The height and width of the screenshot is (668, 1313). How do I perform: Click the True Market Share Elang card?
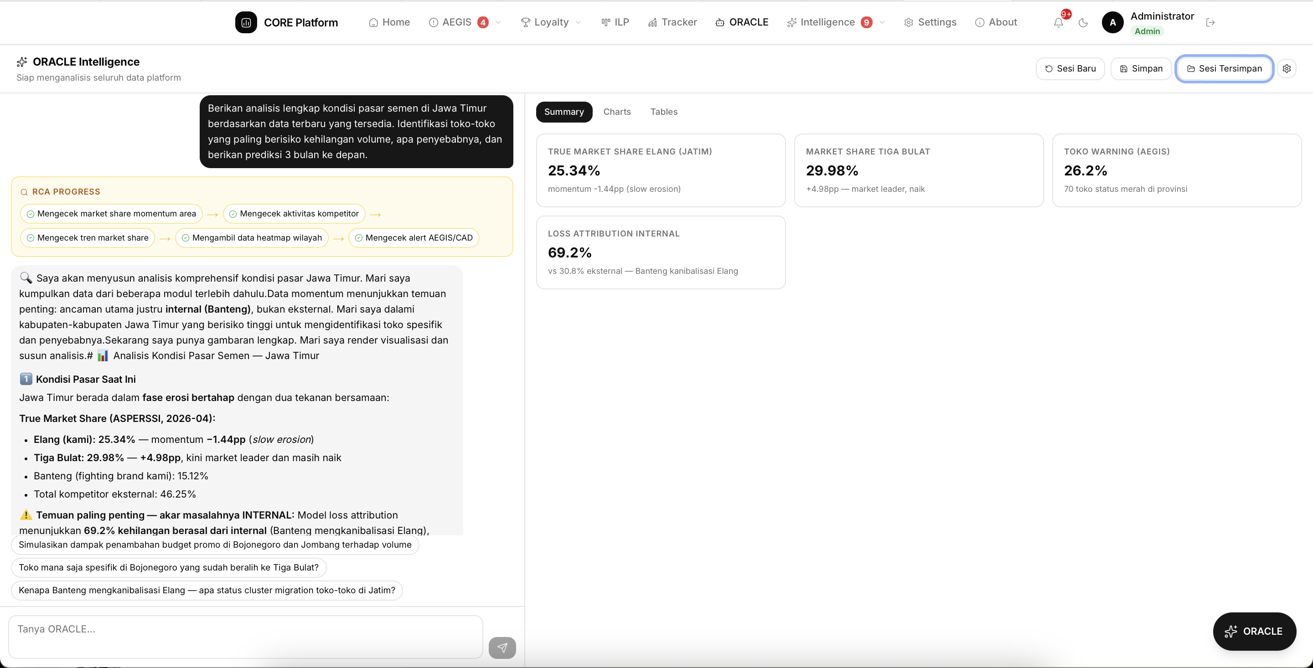click(661, 171)
